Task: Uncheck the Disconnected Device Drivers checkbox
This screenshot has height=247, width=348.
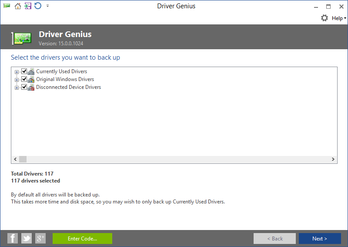Action: click(24, 87)
